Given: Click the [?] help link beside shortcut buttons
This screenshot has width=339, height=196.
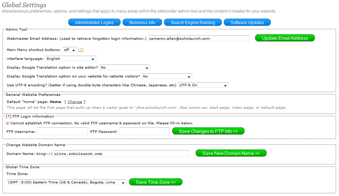Looking at the screenshot, I should [81, 50].
